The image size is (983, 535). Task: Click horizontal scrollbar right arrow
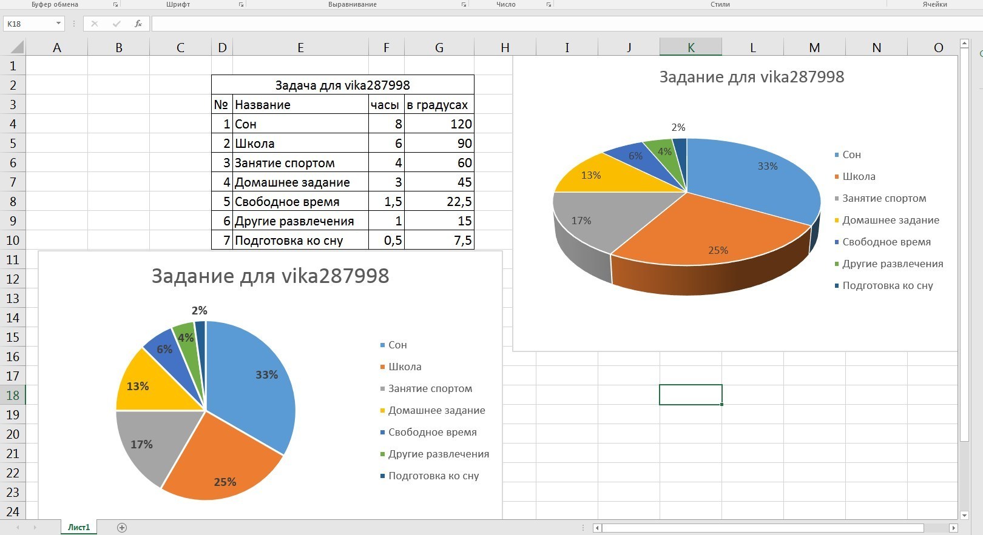coord(953,528)
